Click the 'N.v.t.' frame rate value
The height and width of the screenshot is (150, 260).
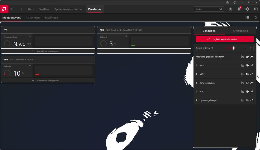(x=19, y=44)
